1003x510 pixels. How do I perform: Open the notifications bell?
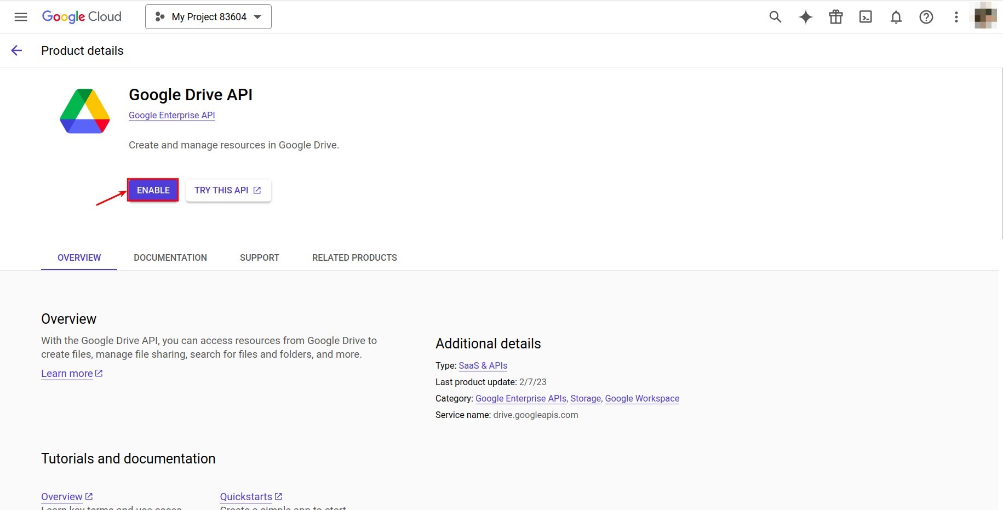(x=896, y=17)
